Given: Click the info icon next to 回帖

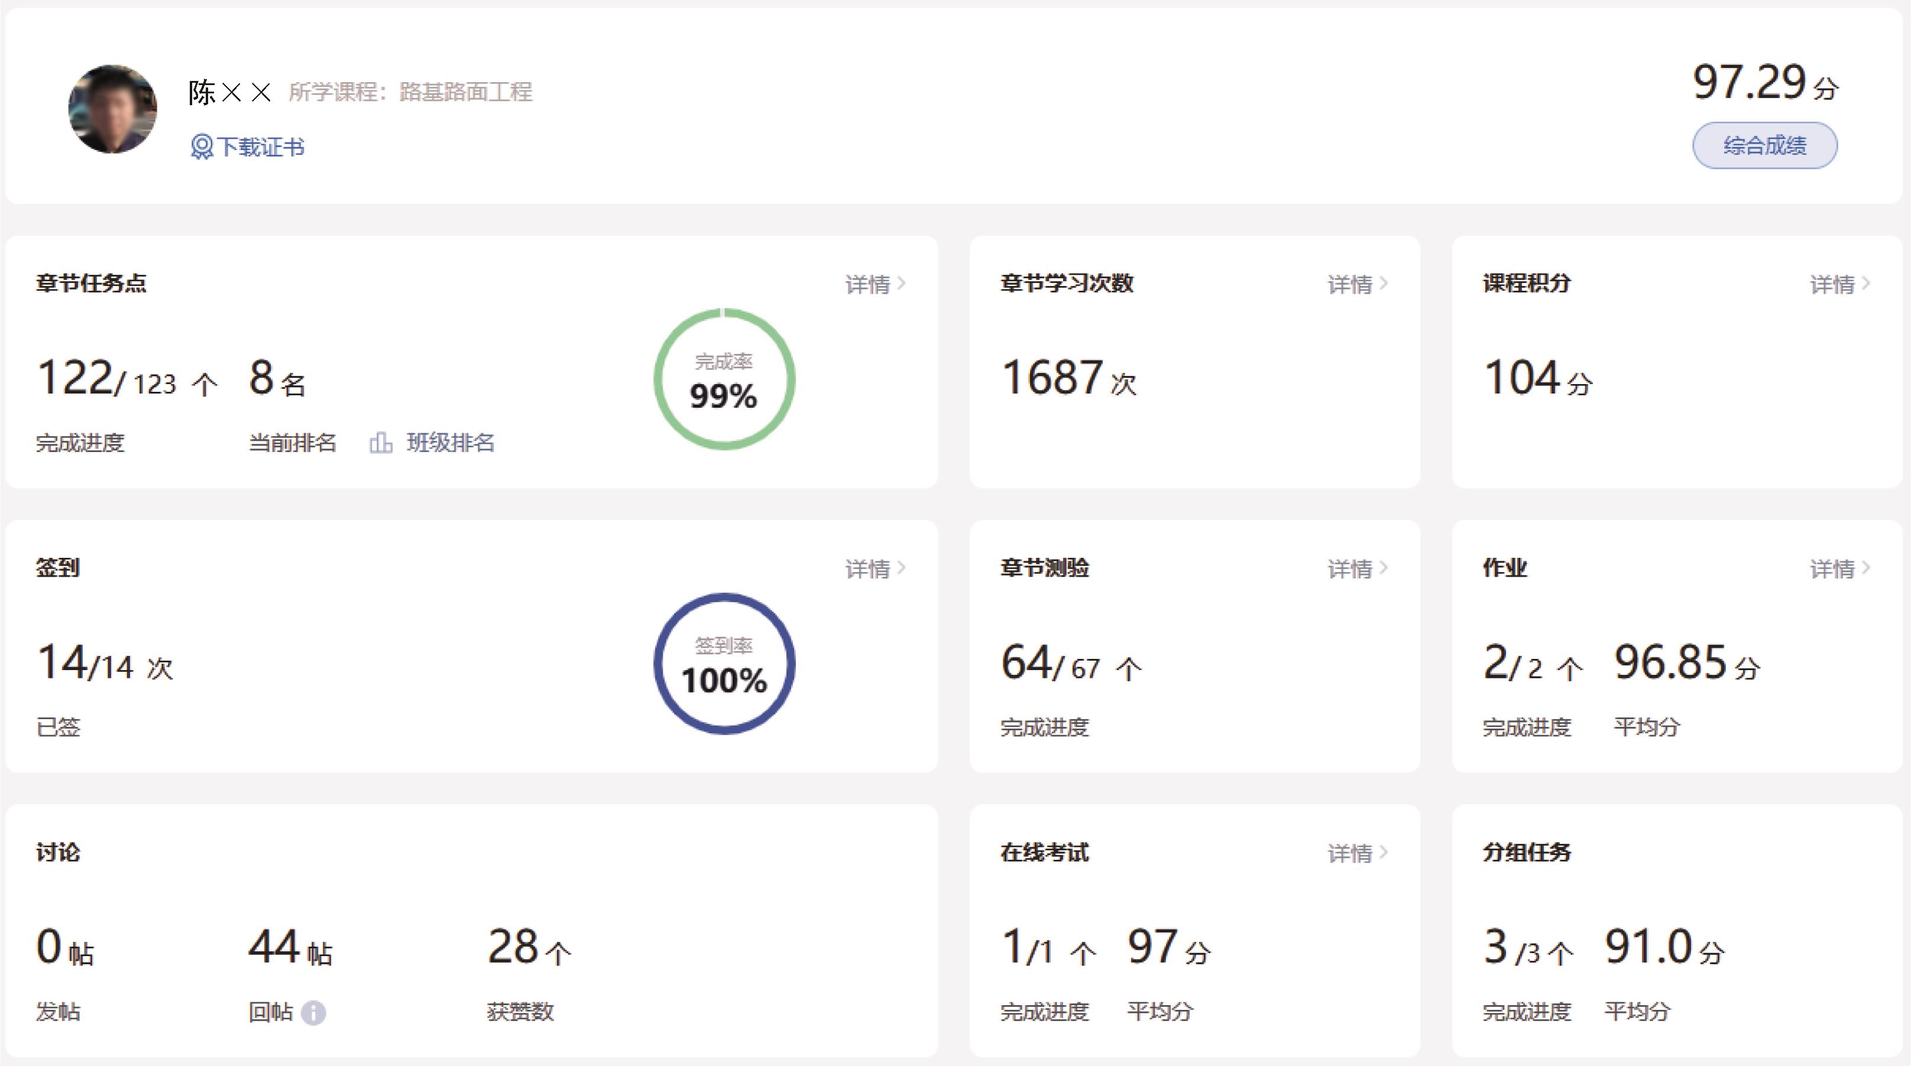Looking at the screenshot, I should tap(314, 1013).
